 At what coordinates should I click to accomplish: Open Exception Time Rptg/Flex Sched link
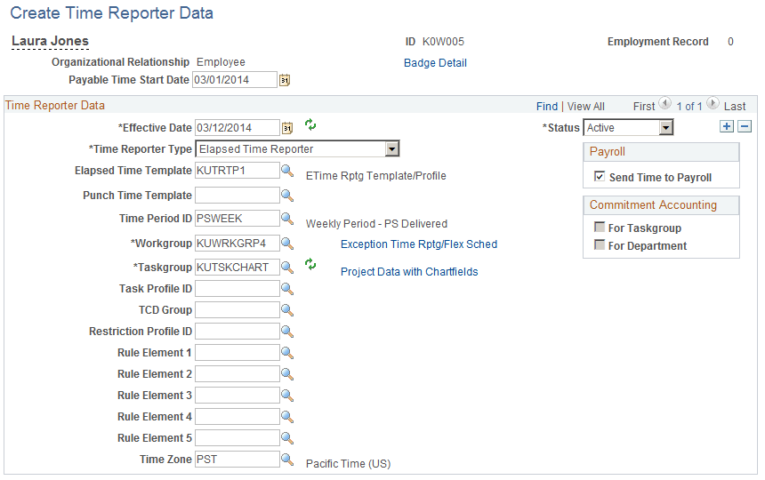click(419, 244)
